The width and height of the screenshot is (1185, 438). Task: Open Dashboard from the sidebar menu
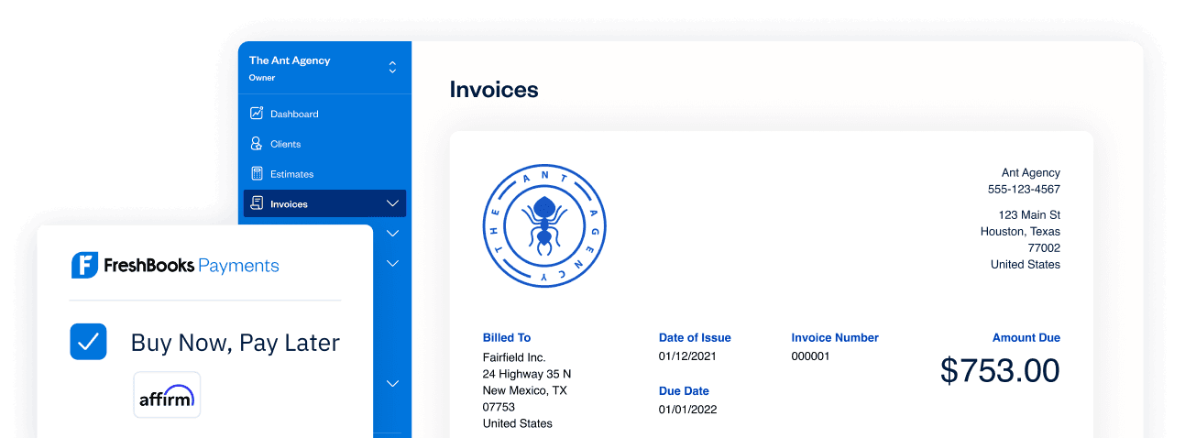294,114
